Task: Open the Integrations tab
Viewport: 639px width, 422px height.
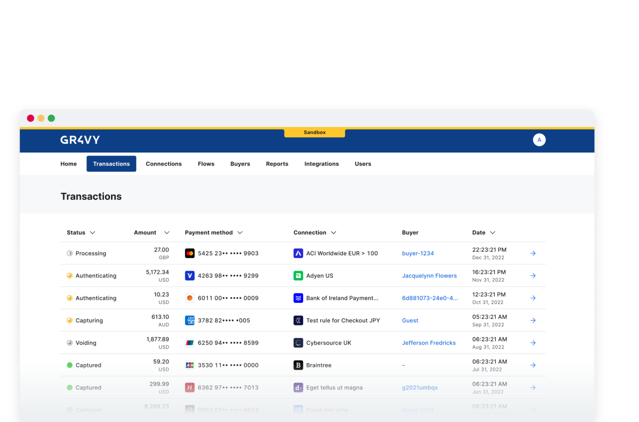Action: [321, 164]
